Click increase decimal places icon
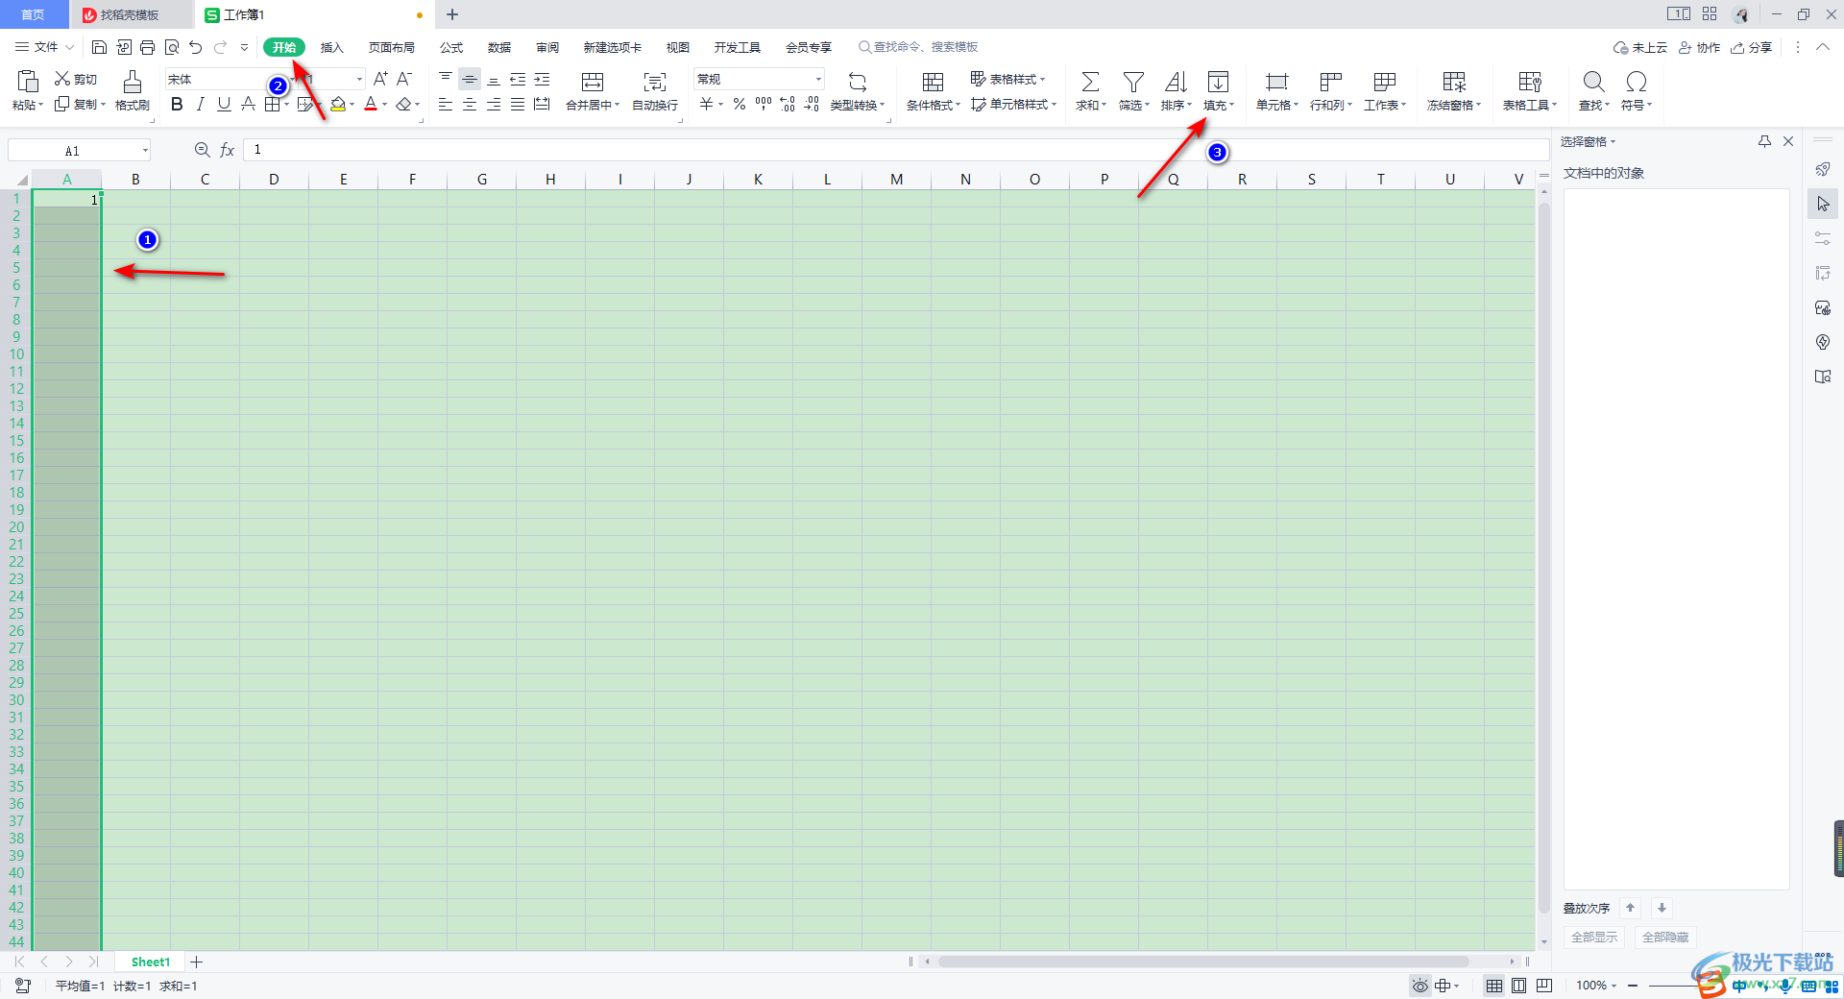 point(788,104)
